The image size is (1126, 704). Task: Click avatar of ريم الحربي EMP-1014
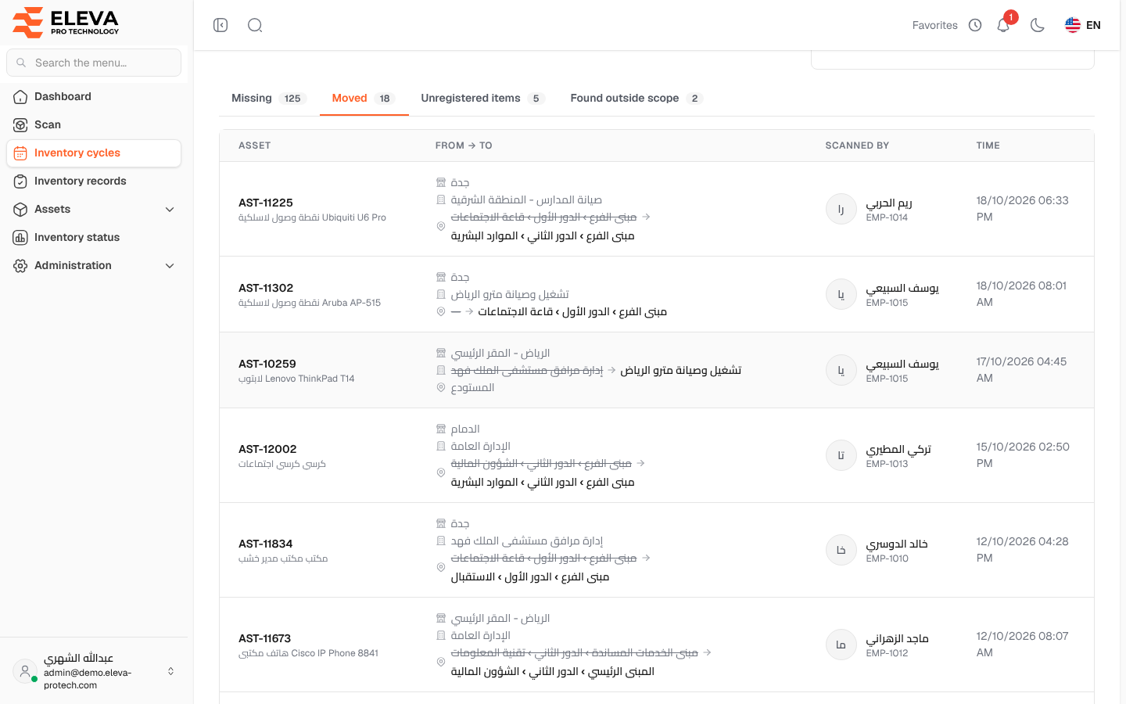[841, 209]
